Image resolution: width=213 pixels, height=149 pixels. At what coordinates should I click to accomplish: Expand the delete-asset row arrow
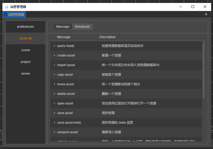tap(55, 94)
